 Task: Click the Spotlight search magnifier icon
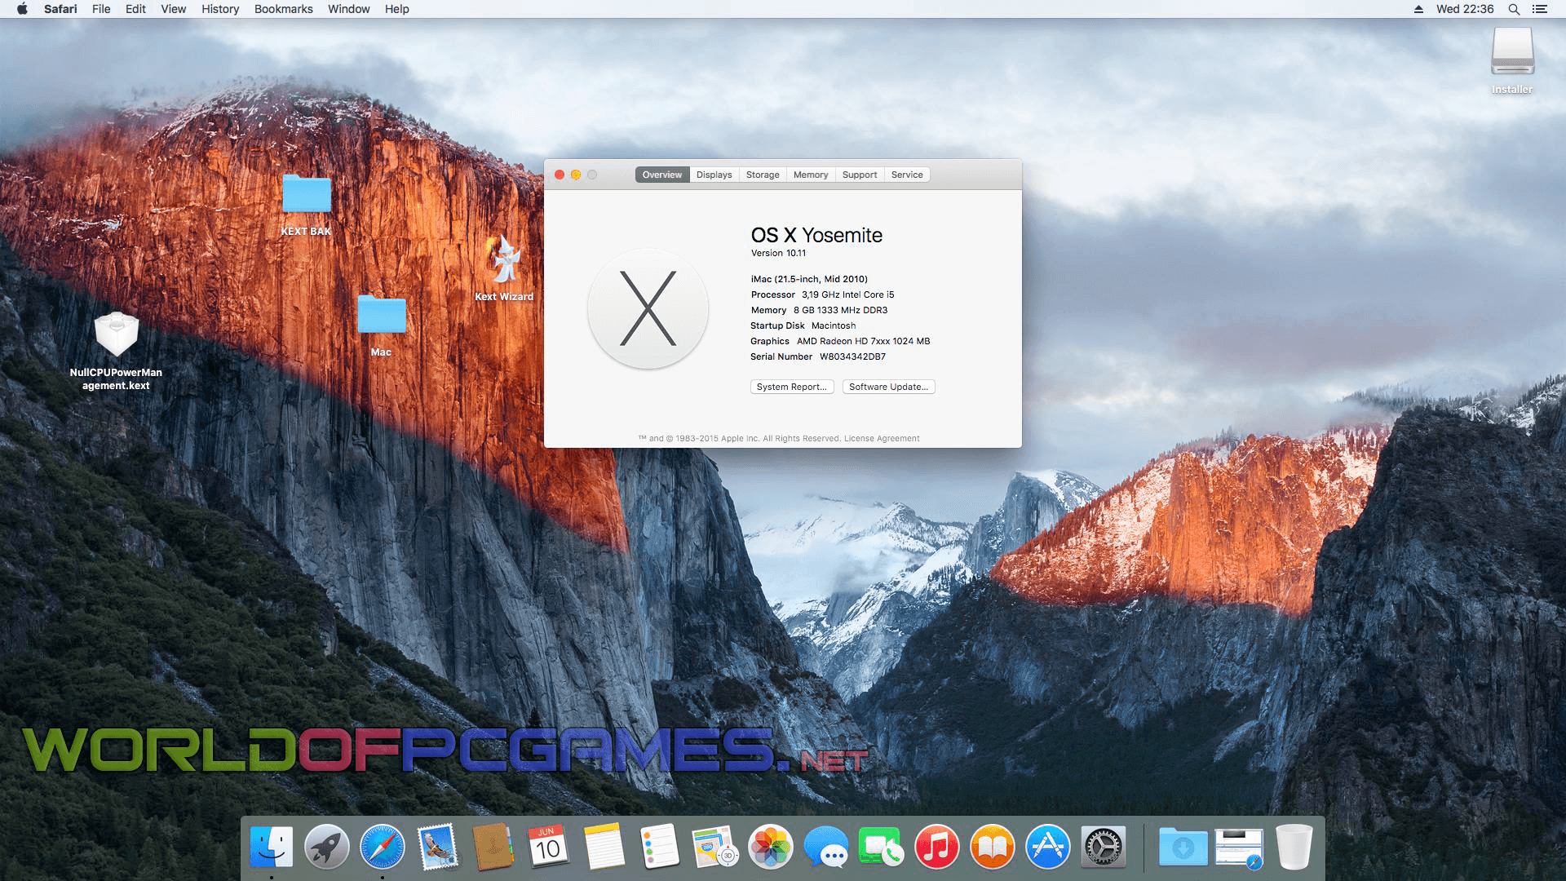[x=1514, y=9]
